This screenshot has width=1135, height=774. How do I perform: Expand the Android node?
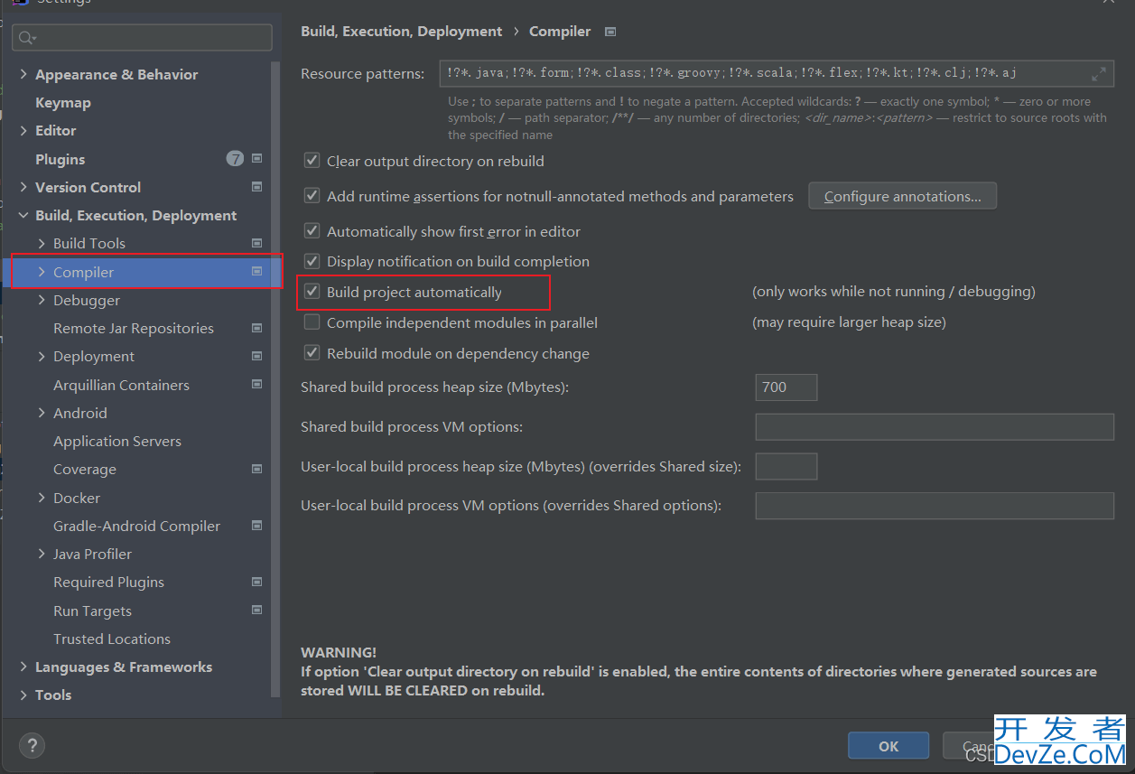tap(42, 413)
